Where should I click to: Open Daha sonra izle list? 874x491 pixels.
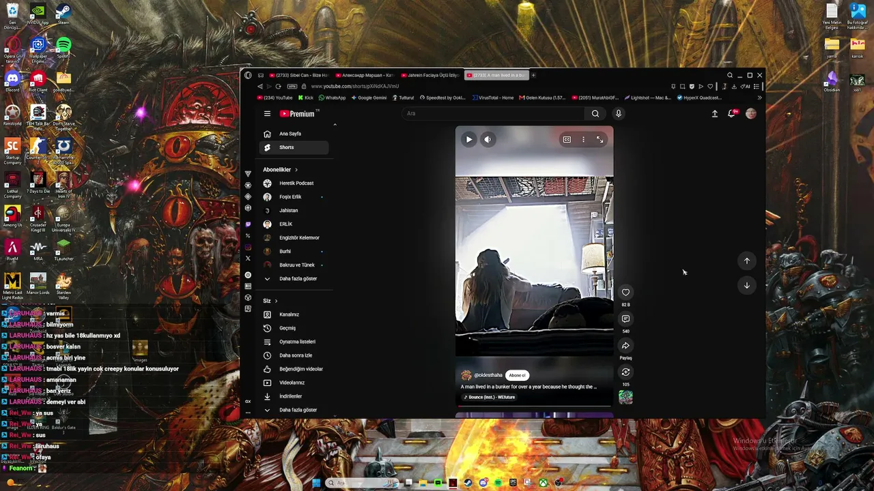[x=295, y=355]
